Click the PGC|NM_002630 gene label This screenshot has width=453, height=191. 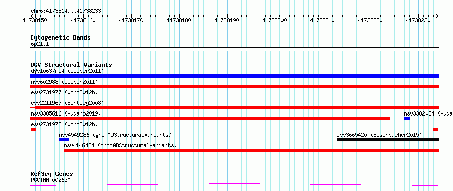50,180
